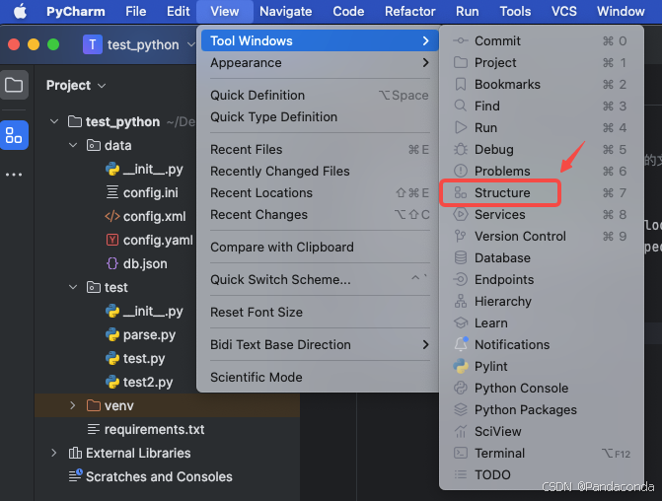Open the test_python project dropdown
Screen dimensions: 662x501
tap(139, 44)
